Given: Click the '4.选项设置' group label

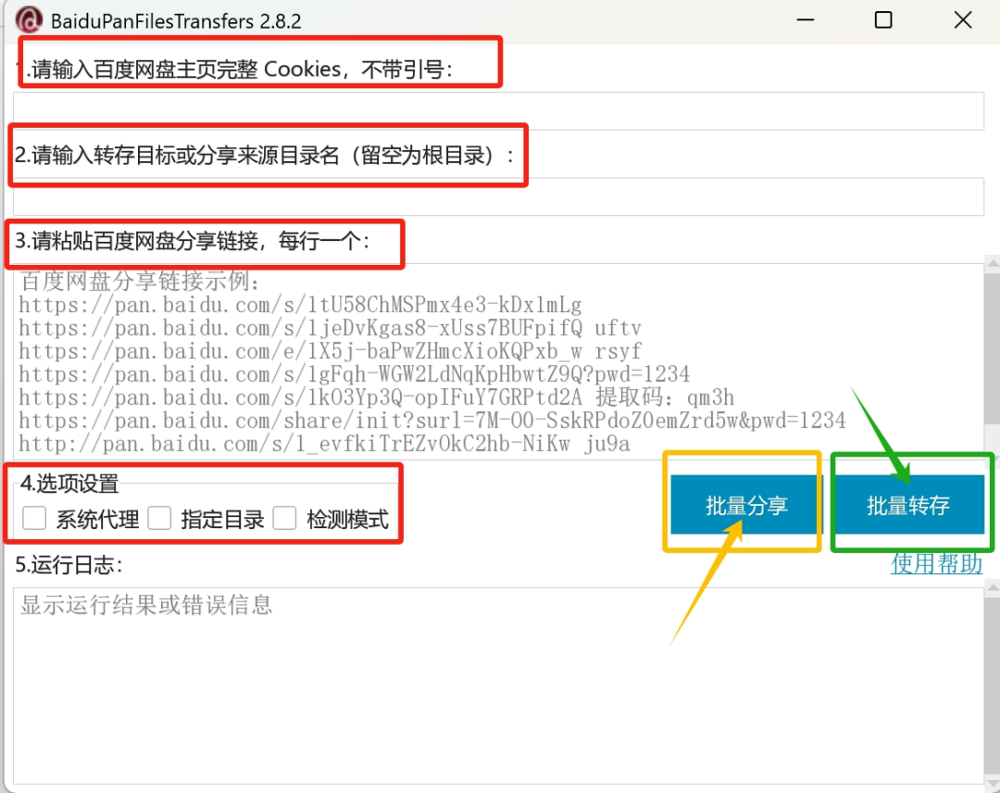Looking at the screenshot, I should [69, 484].
